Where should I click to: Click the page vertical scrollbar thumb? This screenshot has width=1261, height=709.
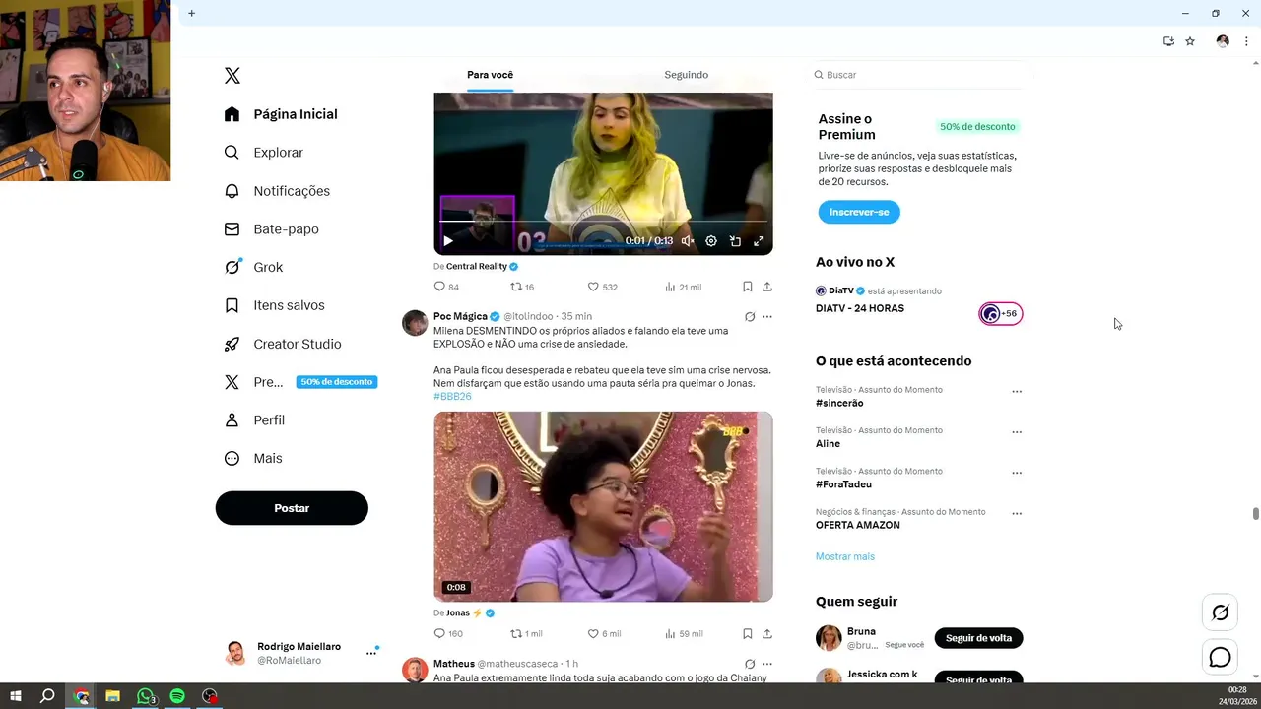(x=1255, y=514)
